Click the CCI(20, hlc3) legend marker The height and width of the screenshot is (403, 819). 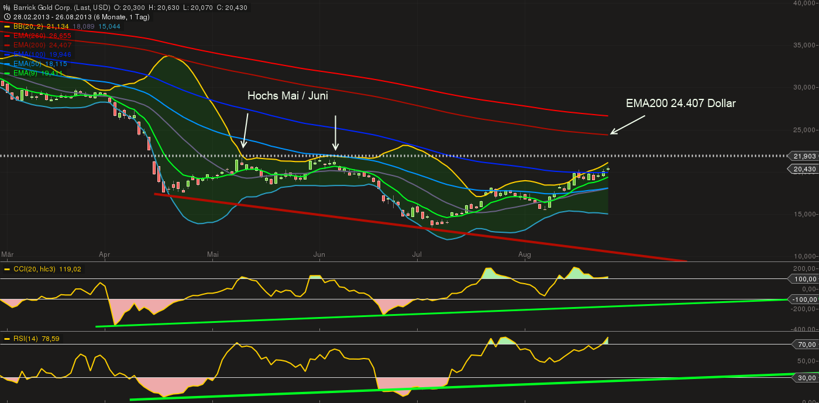6,269
